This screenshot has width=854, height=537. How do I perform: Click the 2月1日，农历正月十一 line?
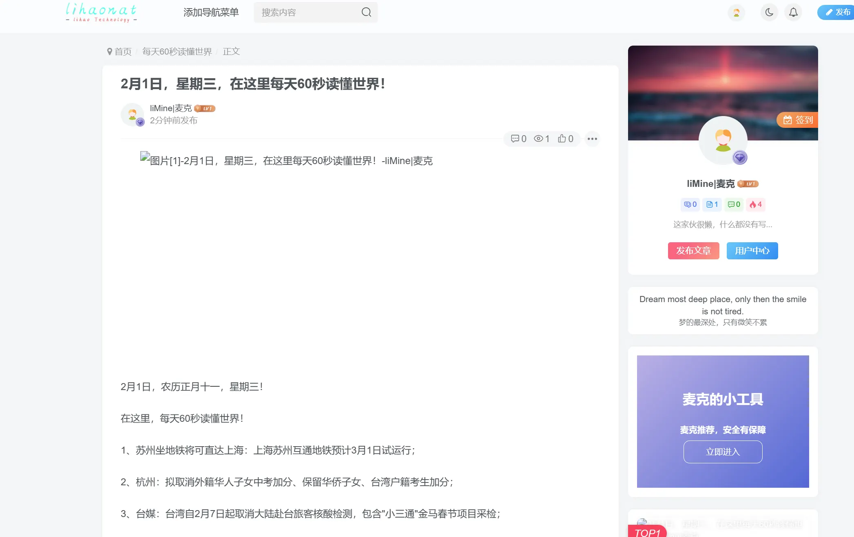click(192, 387)
